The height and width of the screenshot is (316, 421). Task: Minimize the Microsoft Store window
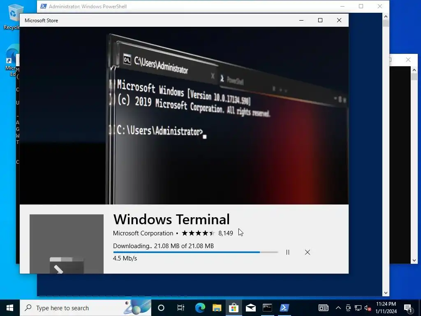(x=301, y=21)
